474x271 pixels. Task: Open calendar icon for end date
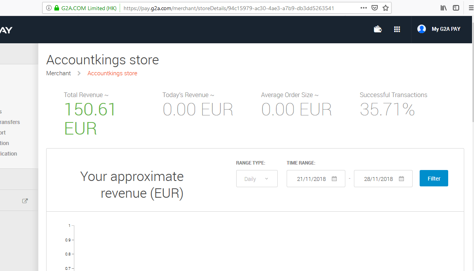(402, 179)
